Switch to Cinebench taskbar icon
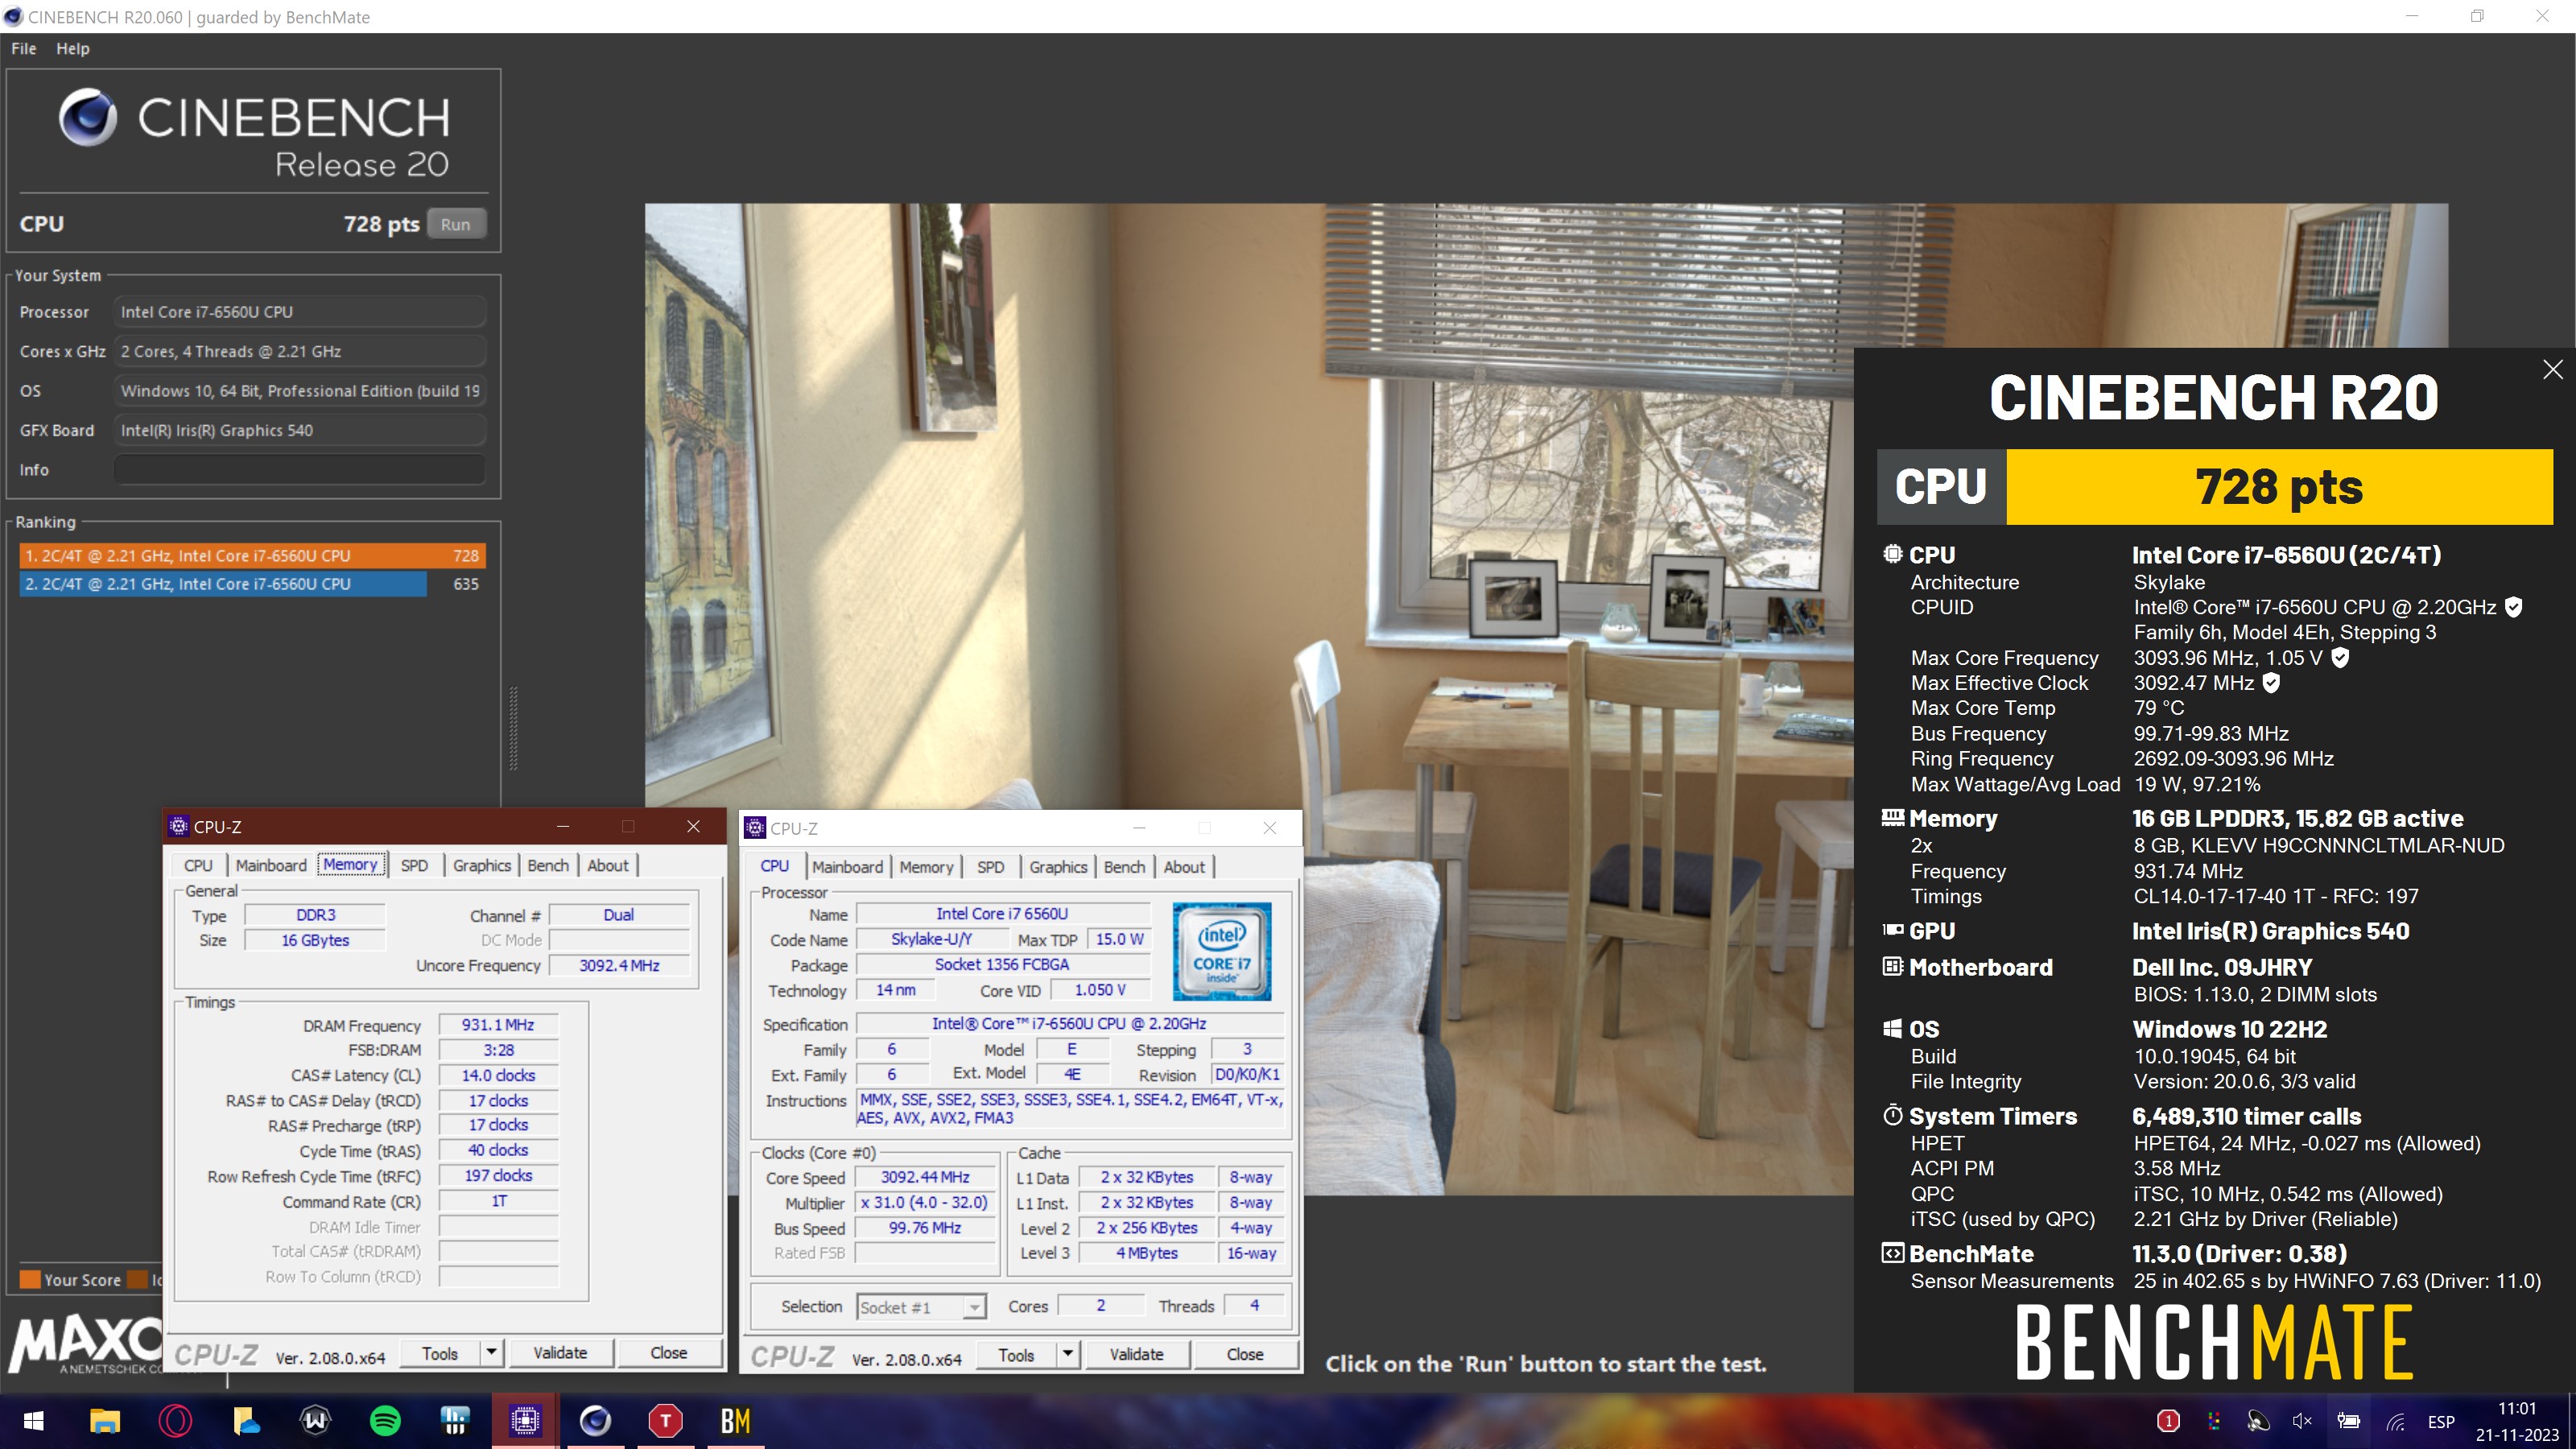This screenshot has width=2576, height=1449. click(595, 1421)
